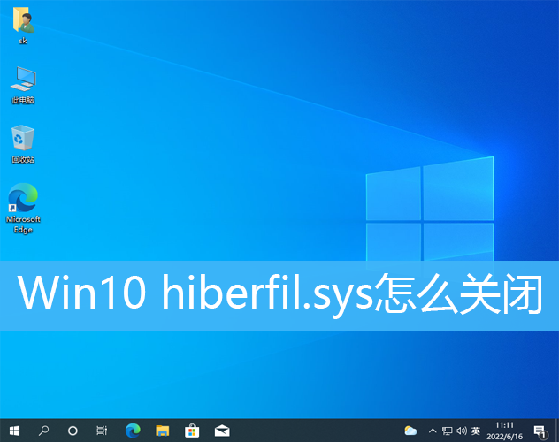Launch Microsoft Edge from the taskbar
559x442 pixels.
[x=133, y=431]
